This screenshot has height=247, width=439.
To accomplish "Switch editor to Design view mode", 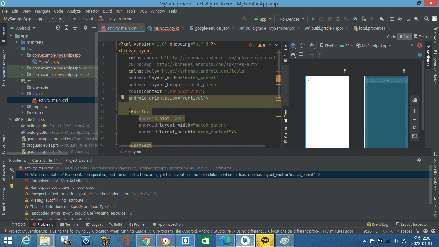I will pyautogui.click(x=422, y=37).
